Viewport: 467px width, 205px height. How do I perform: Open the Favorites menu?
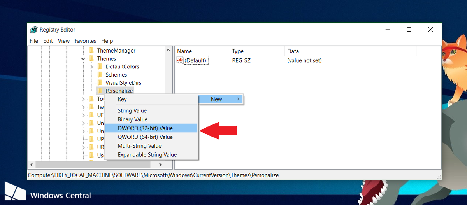pyautogui.click(x=85, y=41)
